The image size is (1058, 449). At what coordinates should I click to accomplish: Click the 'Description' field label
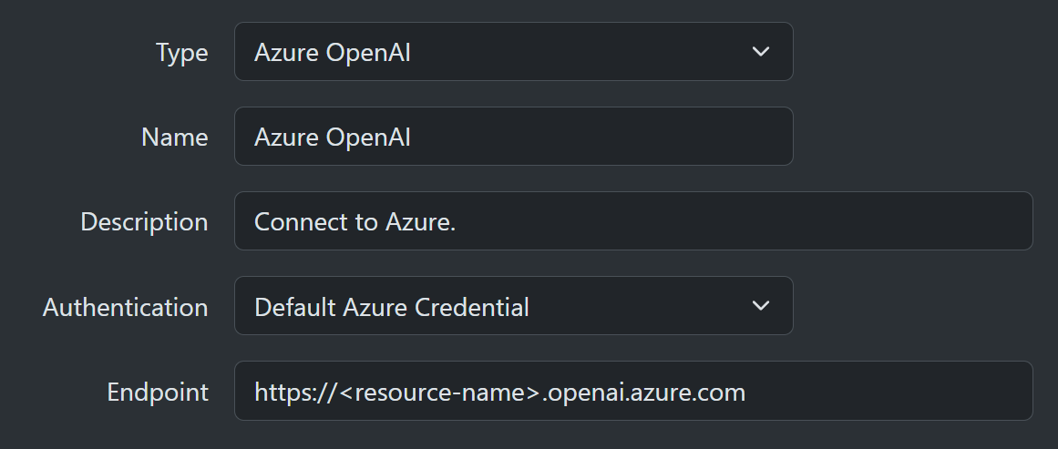144,222
